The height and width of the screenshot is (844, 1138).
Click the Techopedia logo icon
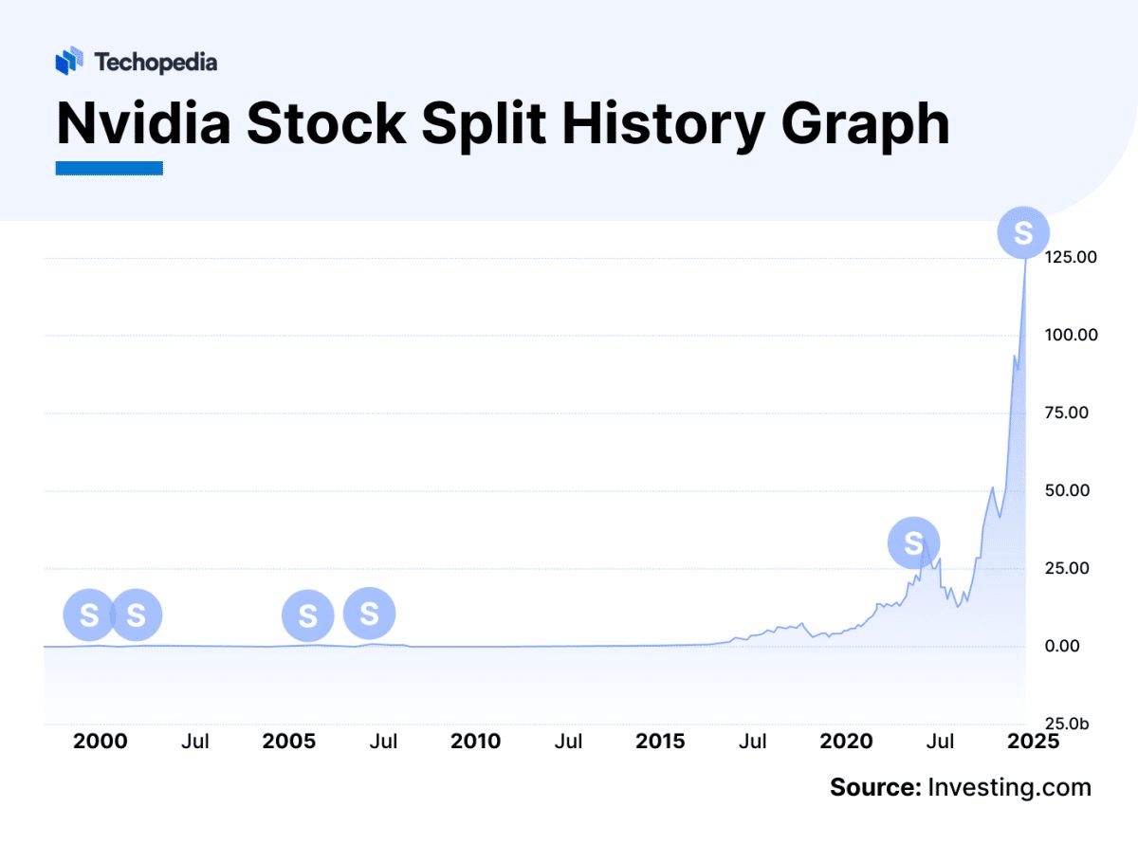pos(70,62)
